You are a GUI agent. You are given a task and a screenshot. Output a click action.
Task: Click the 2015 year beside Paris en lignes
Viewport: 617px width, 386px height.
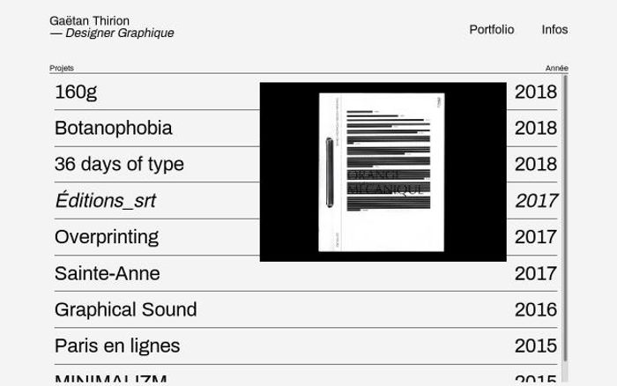536,345
